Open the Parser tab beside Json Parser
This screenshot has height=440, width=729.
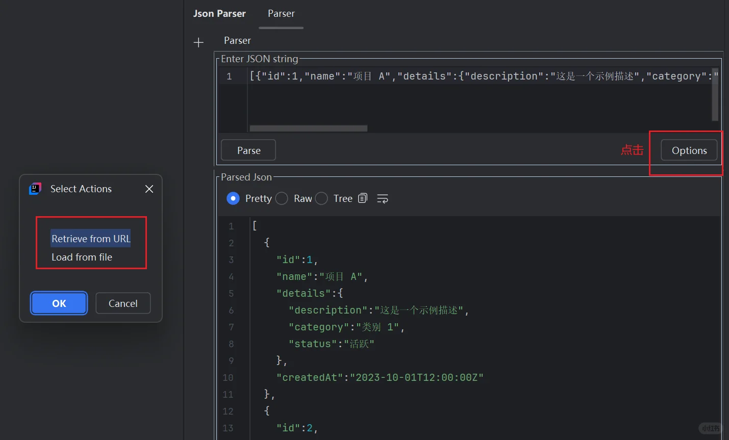[x=281, y=14]
